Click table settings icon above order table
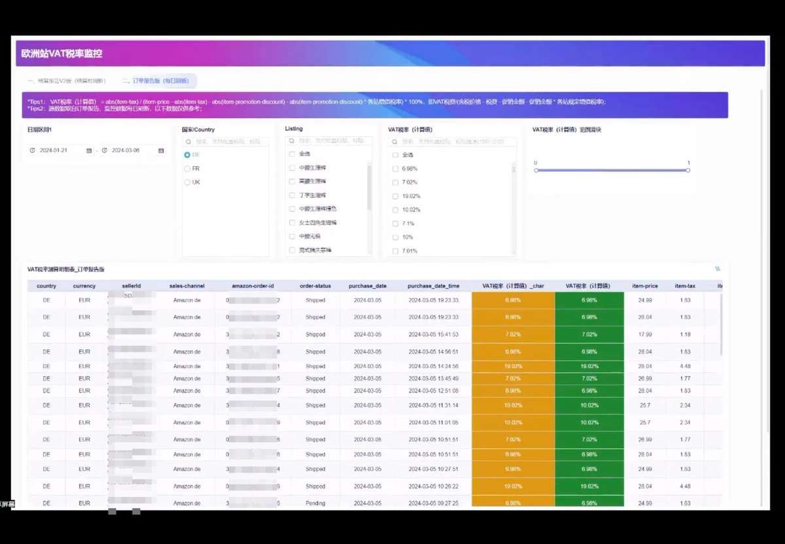This screenshot has width=785, height=544. click(718, 269)
